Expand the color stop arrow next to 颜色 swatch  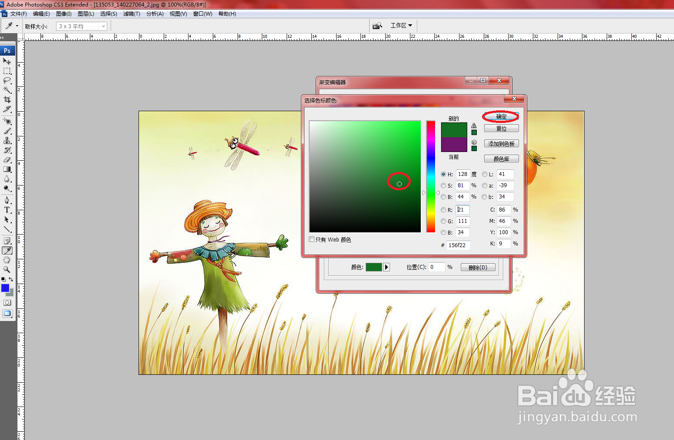(x=387, y=267)
